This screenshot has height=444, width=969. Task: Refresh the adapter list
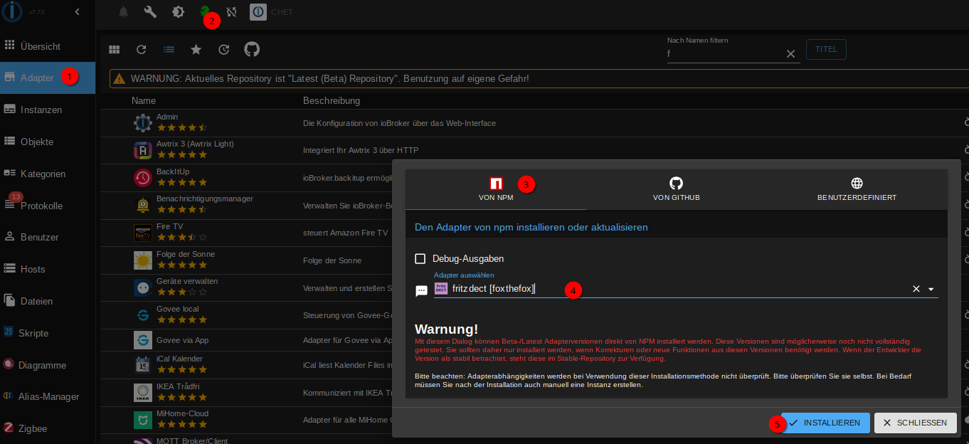tap(142, 50)
